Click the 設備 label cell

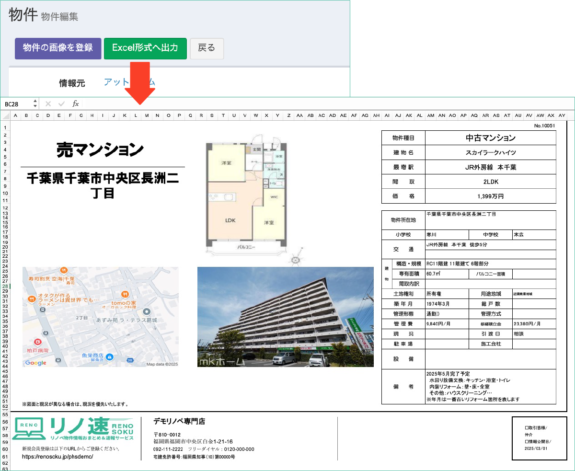(403, 359)
